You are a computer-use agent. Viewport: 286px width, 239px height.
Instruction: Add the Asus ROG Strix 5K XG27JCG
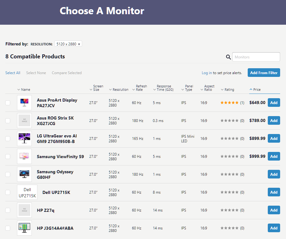coord(274,120)
